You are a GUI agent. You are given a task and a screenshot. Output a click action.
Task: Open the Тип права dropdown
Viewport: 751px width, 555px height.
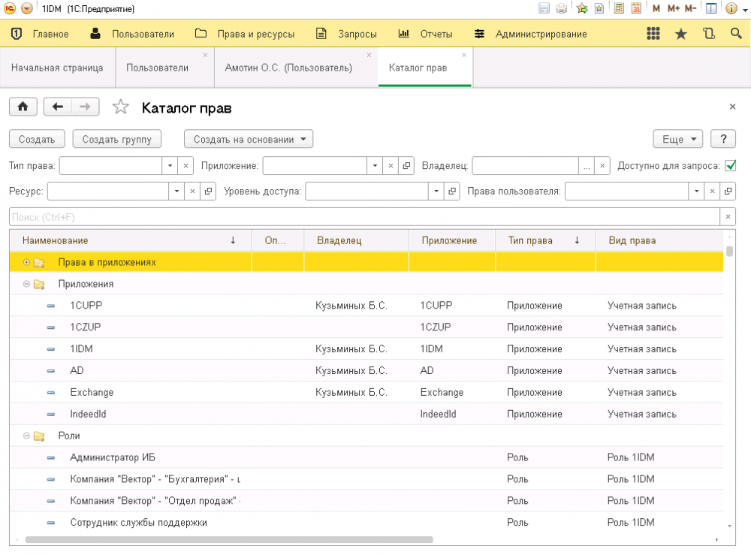tap(170, 166)
